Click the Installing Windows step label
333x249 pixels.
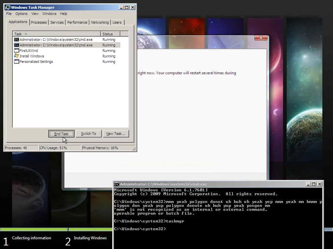(x=90, y=238)
